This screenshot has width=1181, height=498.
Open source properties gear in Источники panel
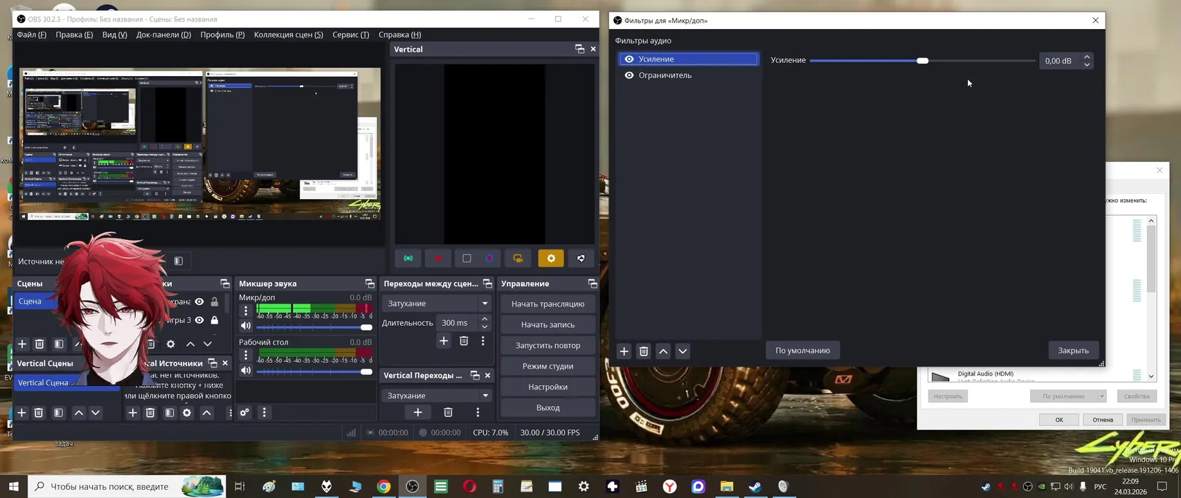[170, 344]
